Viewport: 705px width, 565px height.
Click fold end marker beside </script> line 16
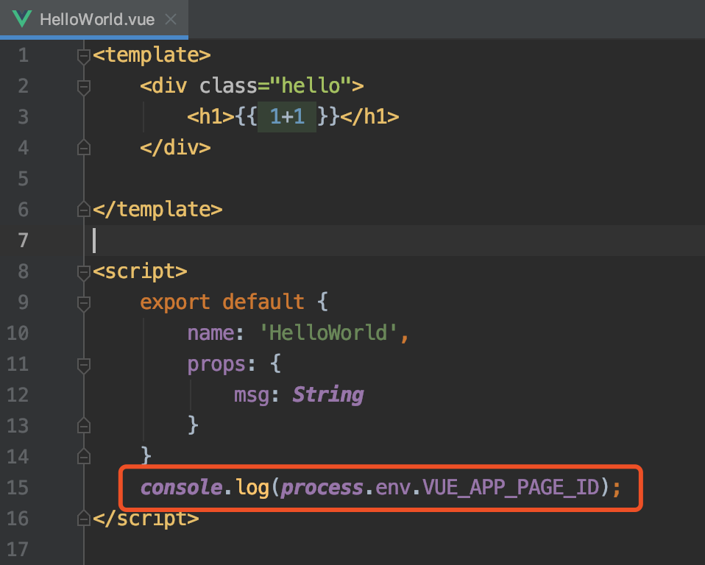(84, 518)
